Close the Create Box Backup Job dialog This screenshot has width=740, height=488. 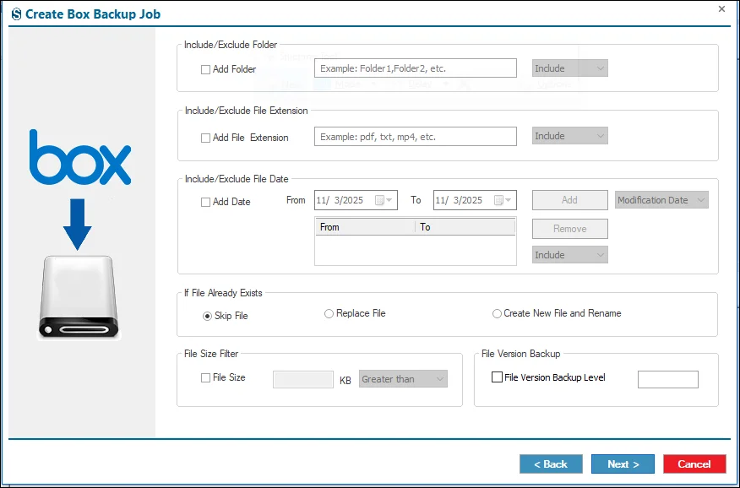click(x=721, y=9)
